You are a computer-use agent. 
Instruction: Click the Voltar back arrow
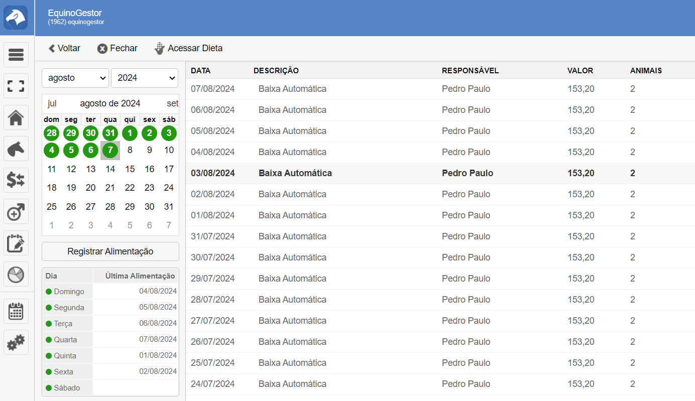(64, 48)
